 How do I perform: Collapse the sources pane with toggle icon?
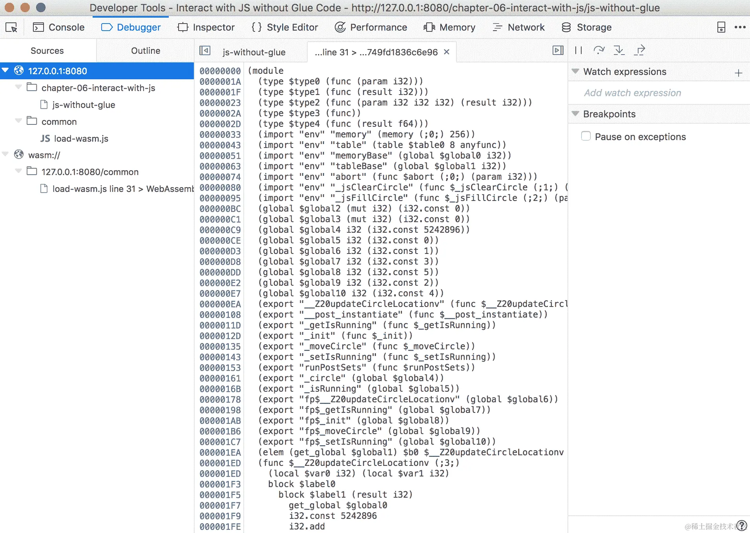click(x=205, y=51)
